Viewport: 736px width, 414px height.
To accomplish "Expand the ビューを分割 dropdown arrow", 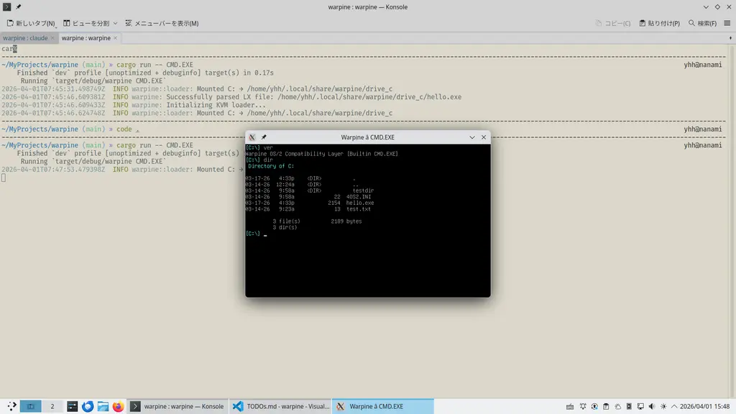I will [x=115, y=23].
